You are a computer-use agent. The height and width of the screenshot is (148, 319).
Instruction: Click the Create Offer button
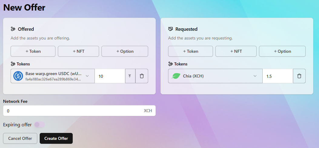(x=56, y=138)
